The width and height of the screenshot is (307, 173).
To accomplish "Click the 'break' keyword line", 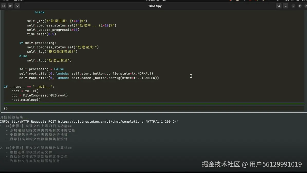I will coord(40,12).
